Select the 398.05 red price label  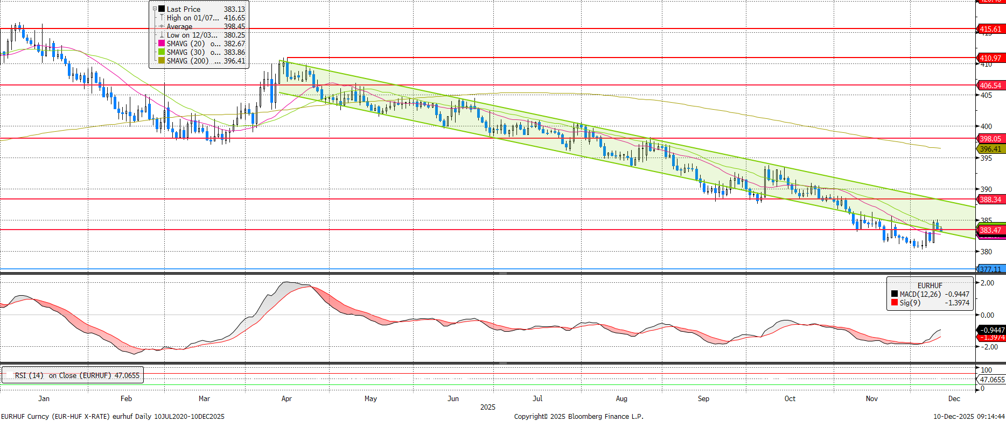click(990, 139)
